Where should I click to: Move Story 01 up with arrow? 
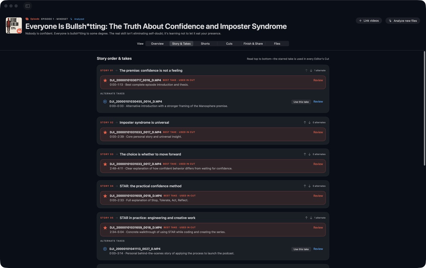click(x=306, y=70)
